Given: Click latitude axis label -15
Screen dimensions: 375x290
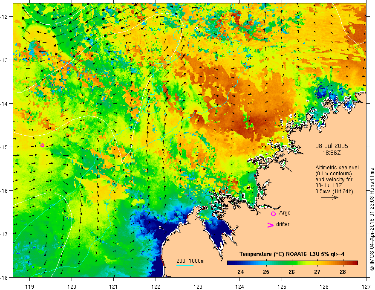Looking at the screenshot, I should [x=5, y=147].
